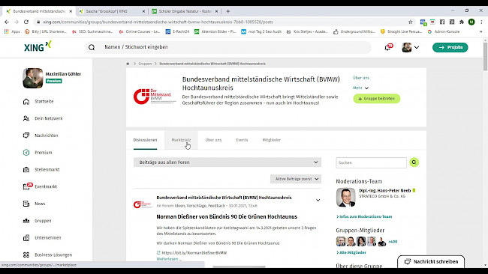
Task: Open E-Recht24 bookmark
Action: click(x=177, y=31)
